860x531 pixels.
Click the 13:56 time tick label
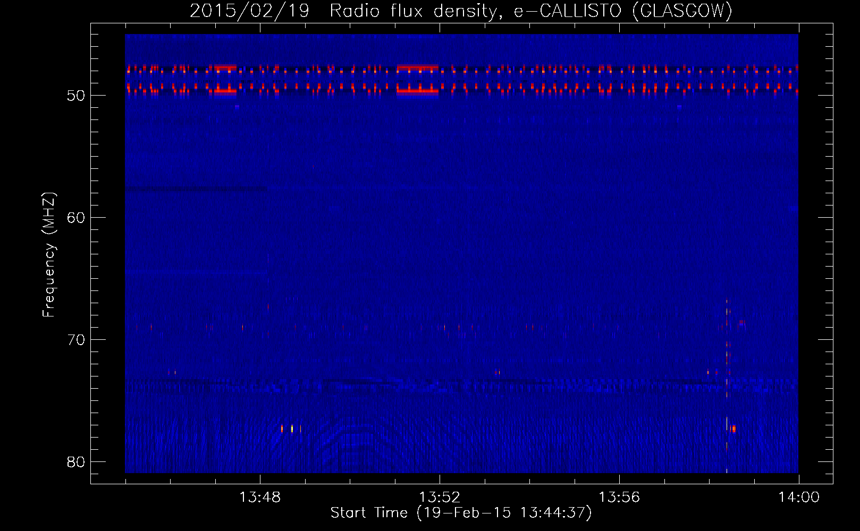pos(619,498)
